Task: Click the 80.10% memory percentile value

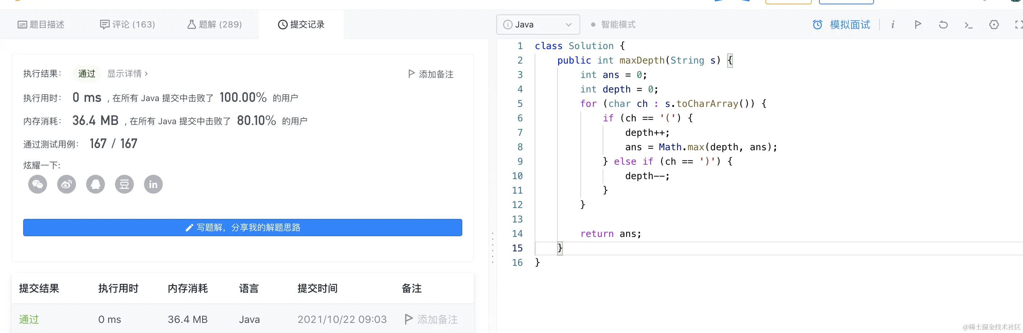Action: click(x=256, y=121)
